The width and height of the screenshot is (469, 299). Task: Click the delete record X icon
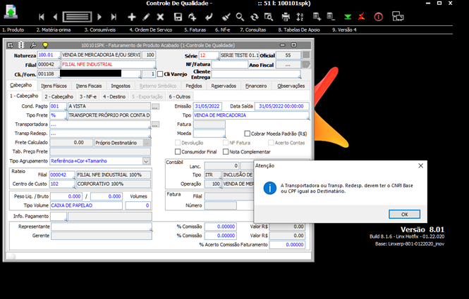161,16
